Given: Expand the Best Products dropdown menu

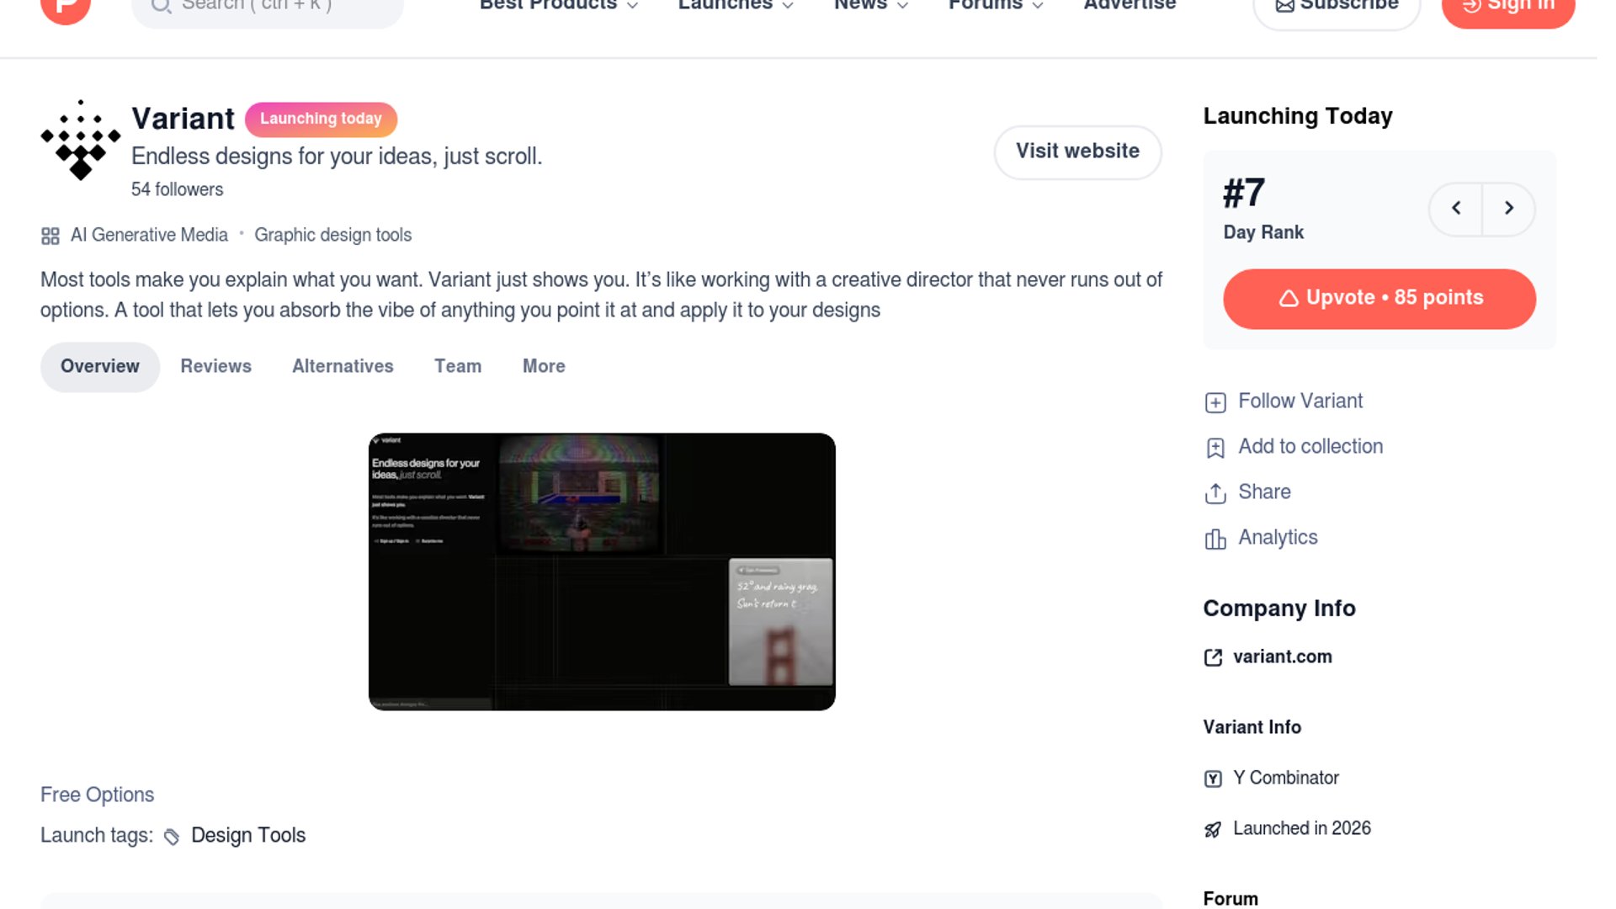Looking at the screenshot, I should coord(558,5).
